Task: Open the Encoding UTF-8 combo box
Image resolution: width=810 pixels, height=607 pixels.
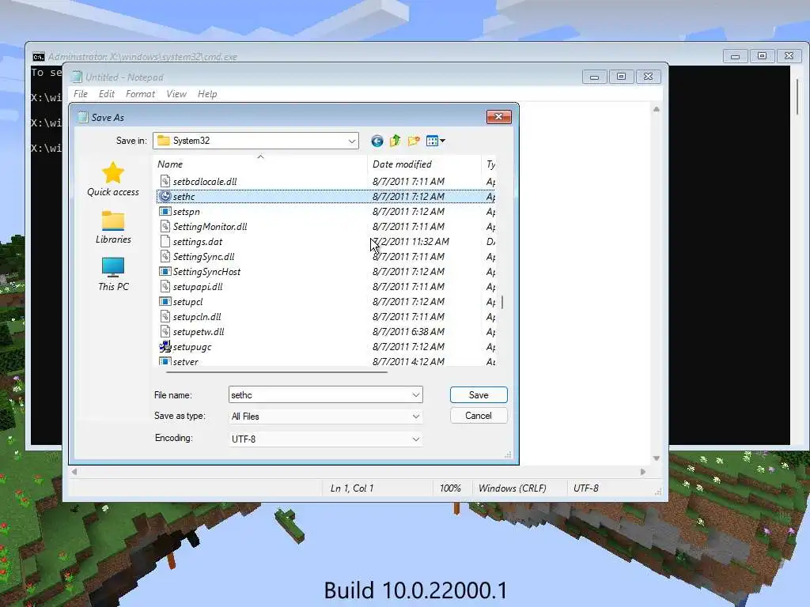Action: click(325, 439)
